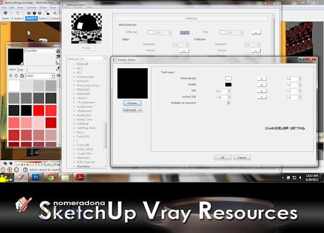Click the In Model home icon

tap(22, 76)
